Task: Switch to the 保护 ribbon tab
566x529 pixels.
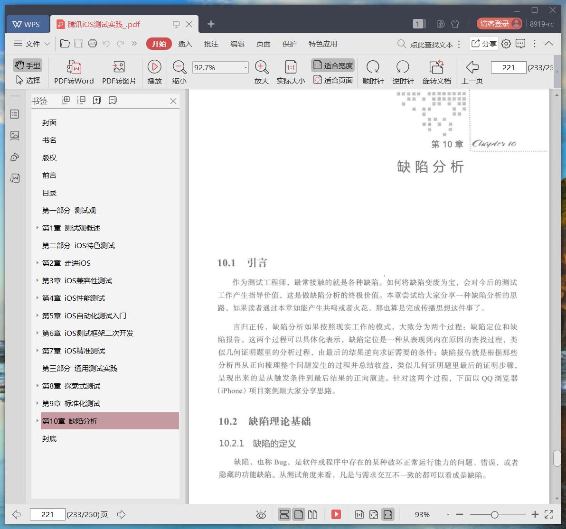Action: [290, 44]
